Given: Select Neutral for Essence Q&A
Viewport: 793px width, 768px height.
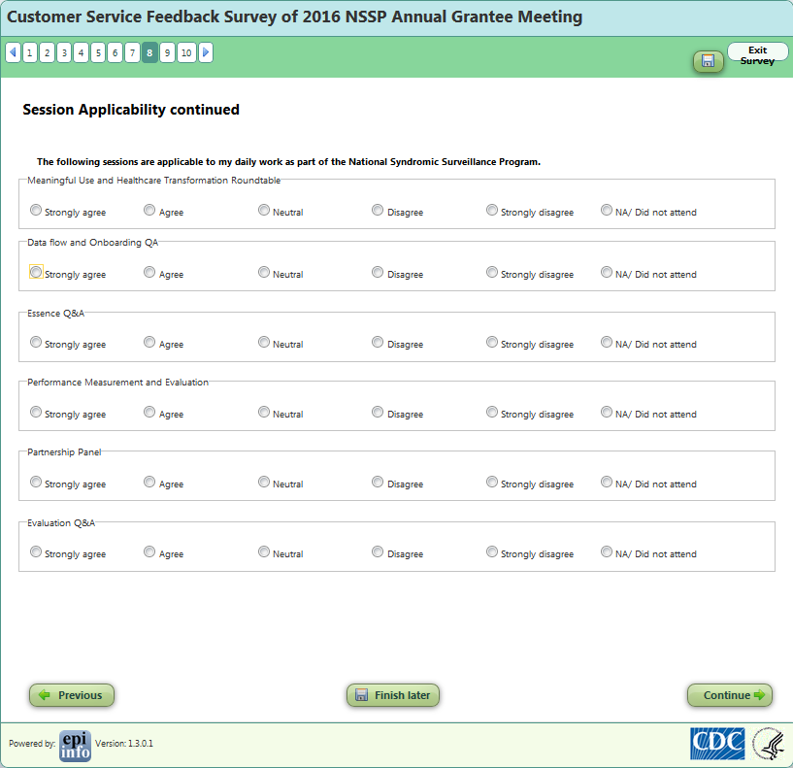Looking at the screenshot, I should pyautogui.click(x=264, y=342).
